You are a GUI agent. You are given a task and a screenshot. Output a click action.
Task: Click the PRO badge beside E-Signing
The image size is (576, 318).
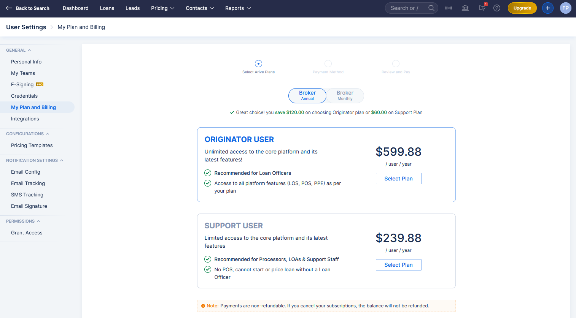40,84
